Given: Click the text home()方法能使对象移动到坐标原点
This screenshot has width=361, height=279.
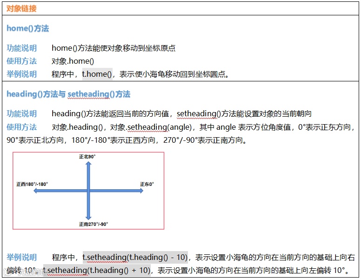Looking at the screenshot, I should coord(114,48).
